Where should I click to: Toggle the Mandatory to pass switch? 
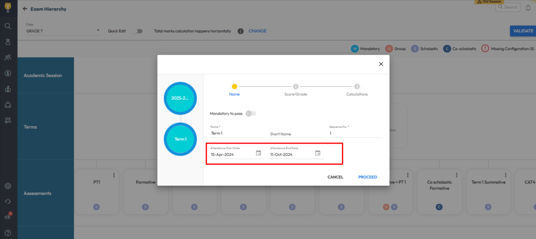[x=251, y=113]
